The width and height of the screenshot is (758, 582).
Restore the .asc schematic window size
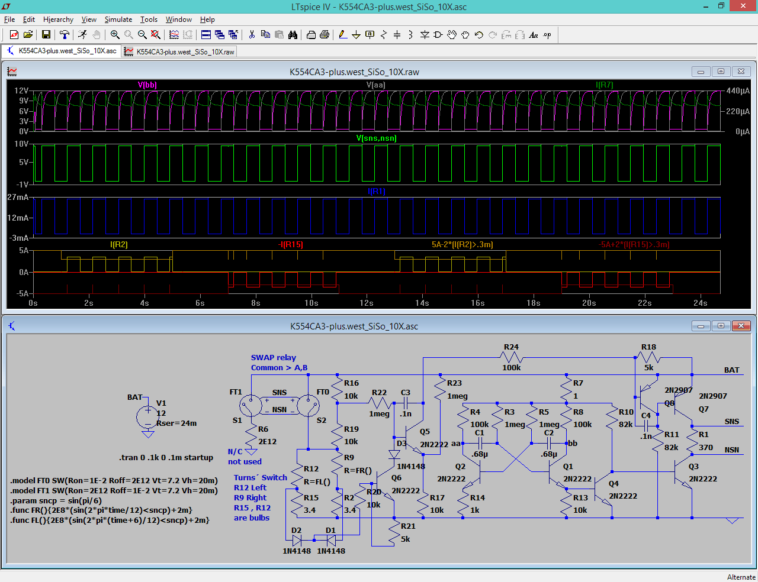(x=721, y=326)
